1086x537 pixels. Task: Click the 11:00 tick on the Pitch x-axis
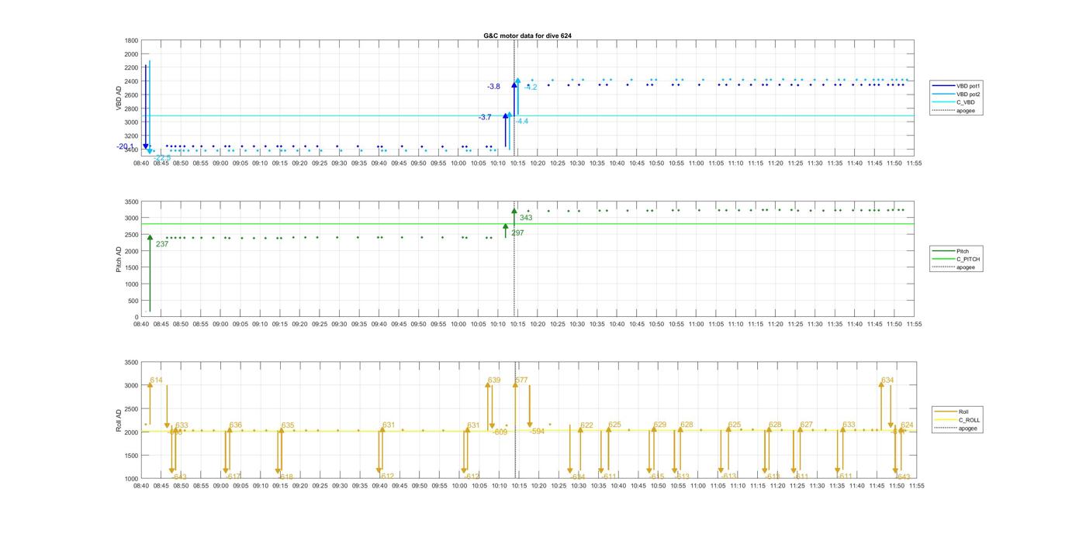pos(697,324)
